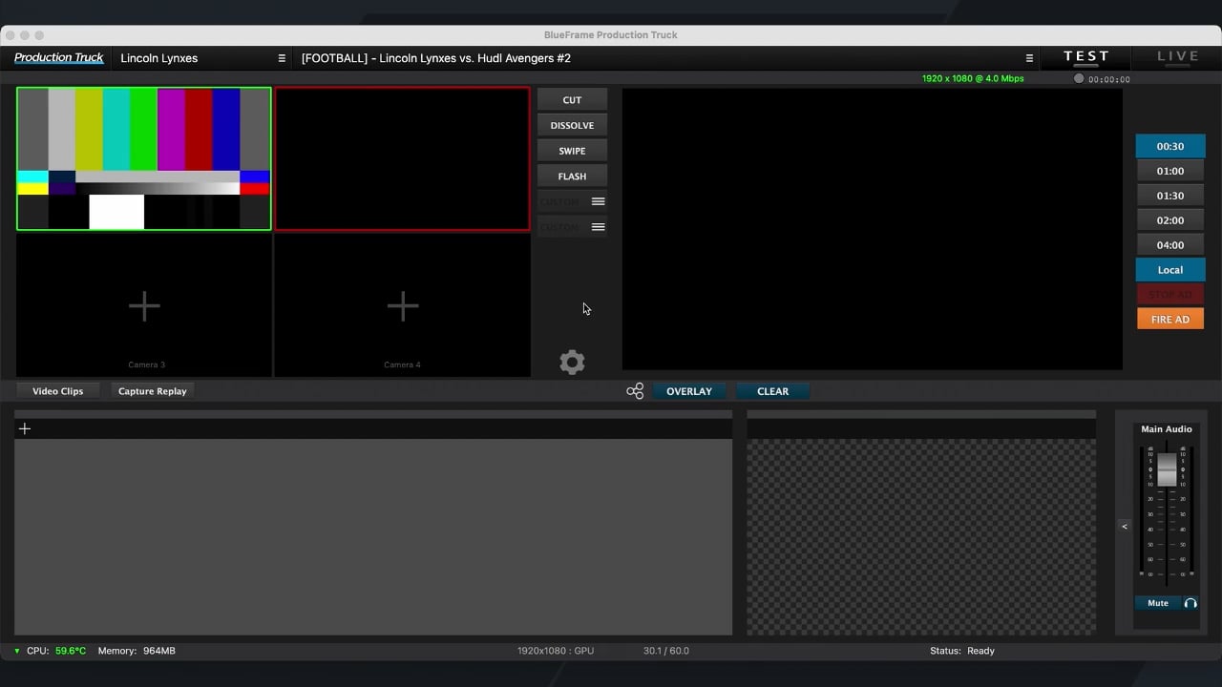The height and width of the screenshot is (687, 1222).
Task: Open the Lincoln Lynxes site menu
Action: 282,58
